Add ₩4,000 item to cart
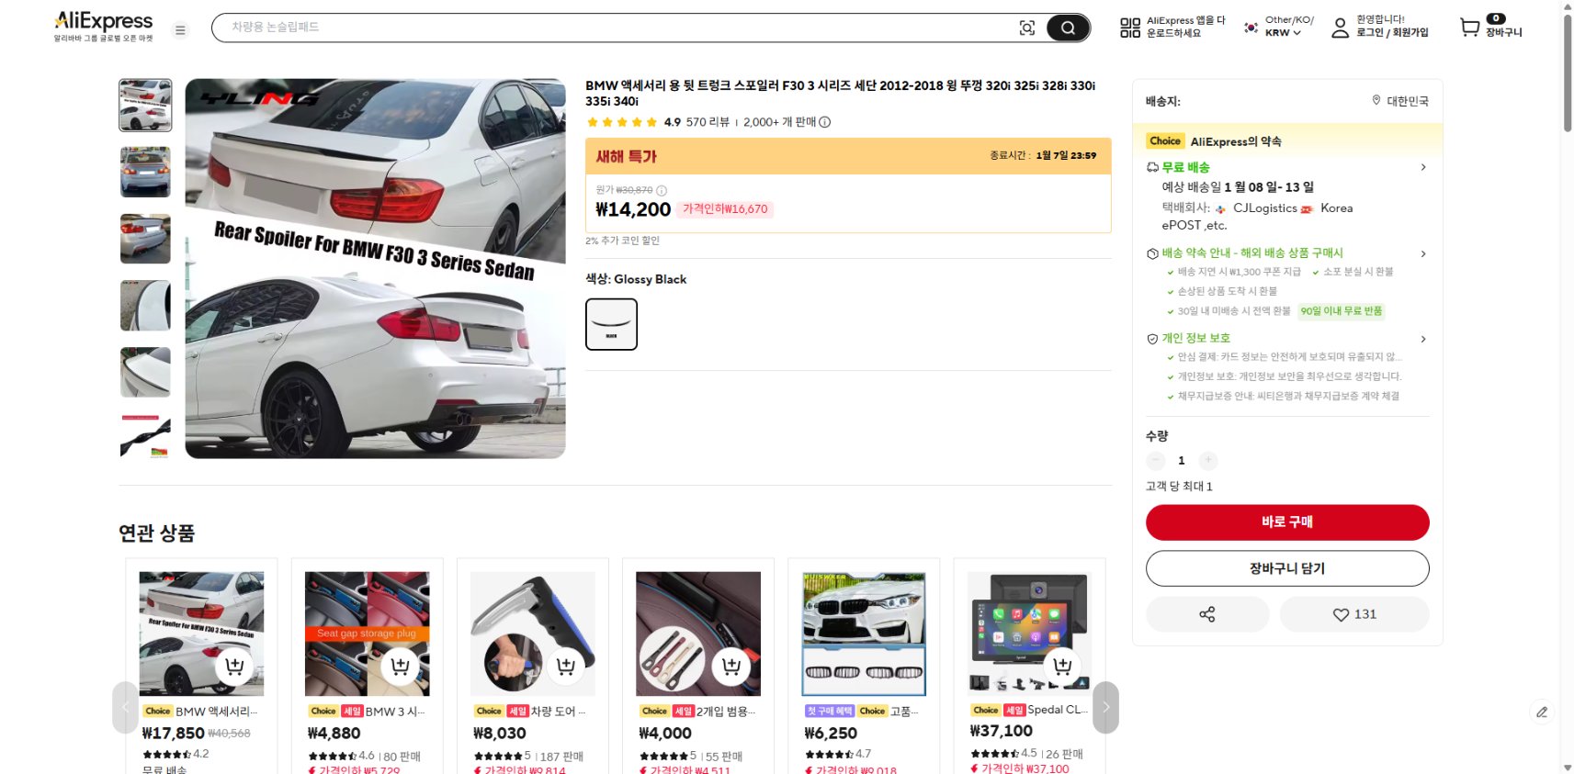The image size is (1574, 774). coord(731,666)
